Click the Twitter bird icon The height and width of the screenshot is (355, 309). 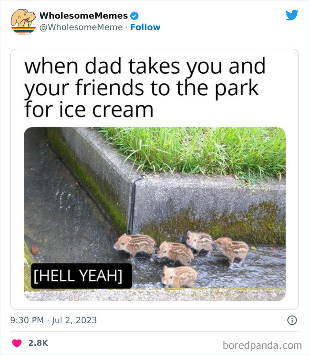click(x=292, y=15)
